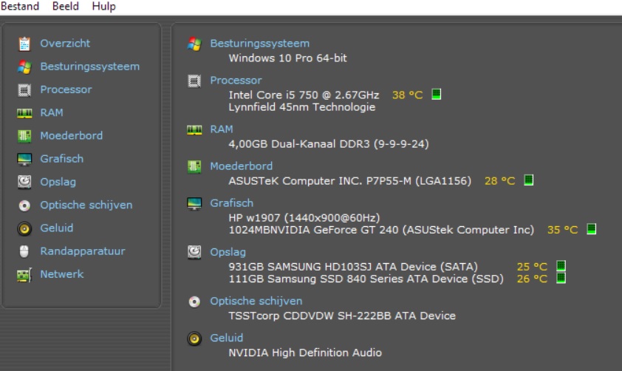Open Netwerk section in sidebar

click(25, 274)
